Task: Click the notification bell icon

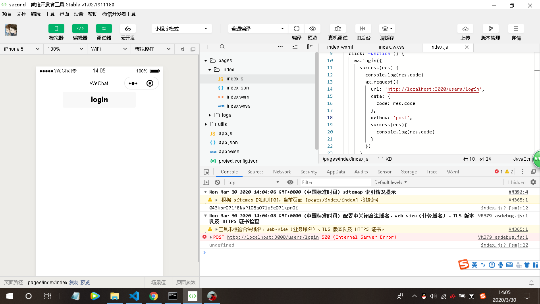Action: (x=532, y=283)
